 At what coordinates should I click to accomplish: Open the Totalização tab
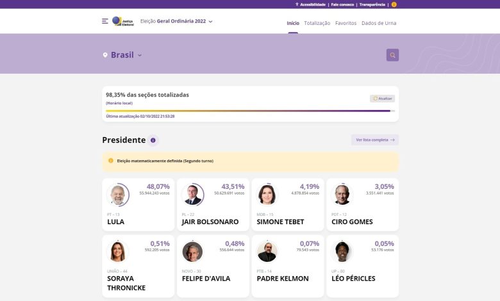click(317, 23)
